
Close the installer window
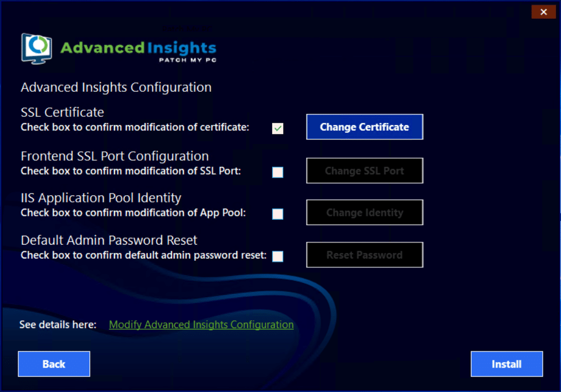(543, 12)
